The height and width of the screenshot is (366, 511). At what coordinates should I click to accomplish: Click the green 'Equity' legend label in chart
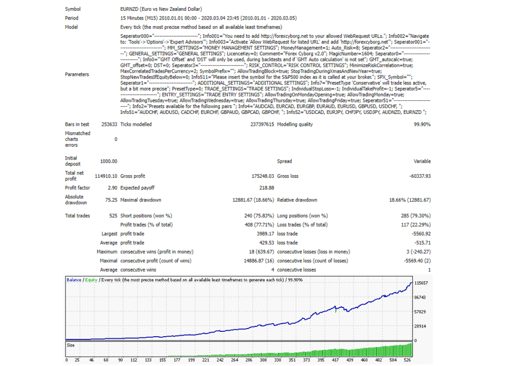[91, 280]
